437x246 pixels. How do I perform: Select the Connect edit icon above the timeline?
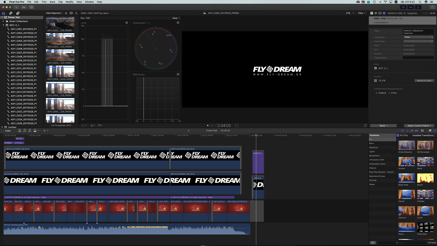[20, 131]
